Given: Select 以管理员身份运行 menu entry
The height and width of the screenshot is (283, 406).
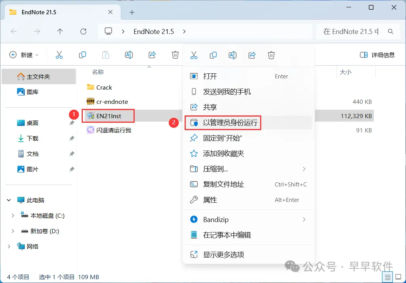Looking at the screenshot, I should 248,122.
